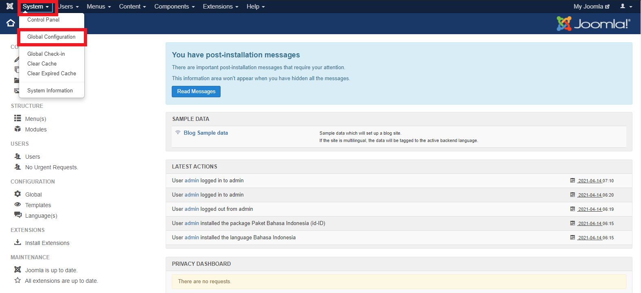Viewport: 641px width, 293px height.
Task: Click the Modules cube icon
Action: 18,129
